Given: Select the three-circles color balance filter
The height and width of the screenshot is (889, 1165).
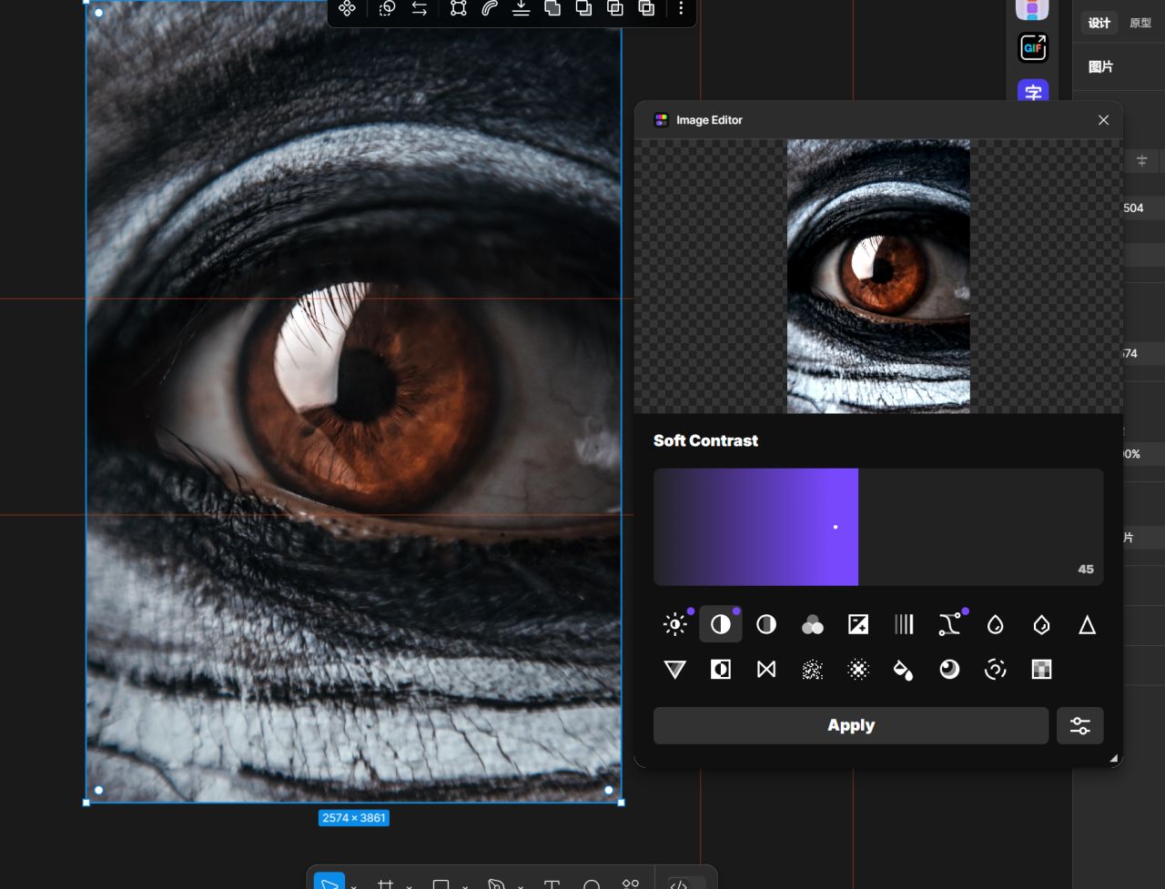Looking at the screenshot, I should [x=812, y=624].
